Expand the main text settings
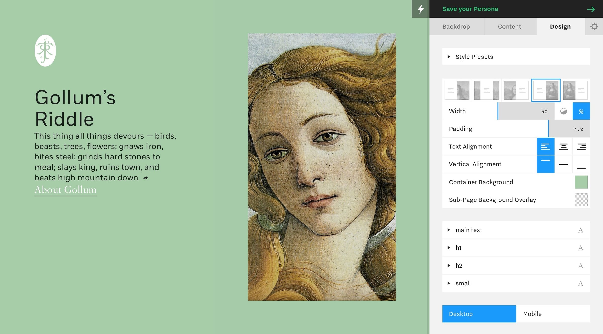603x334 pixels. 516,230
